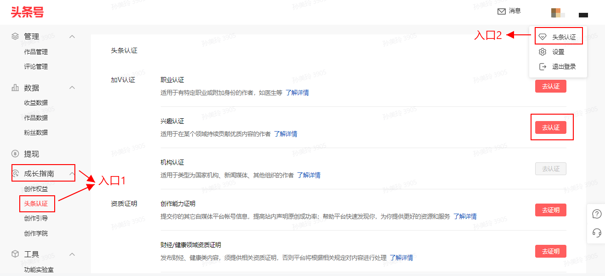The height and width of the screenshot is (276, 605).
Task: Click the 机构认证 title
Action: pyautogui.click(x=172, y=162)
